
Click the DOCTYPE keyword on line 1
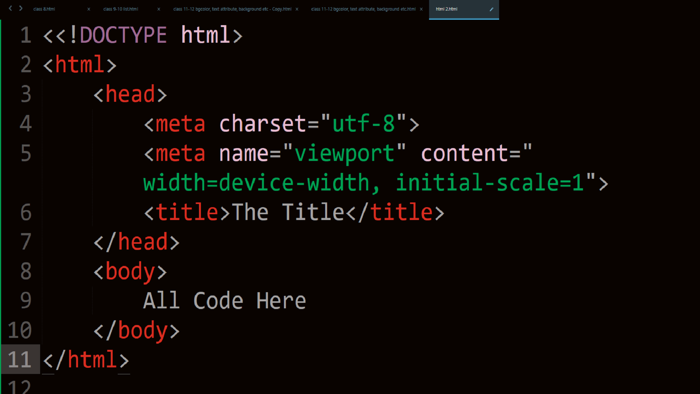[123, 35]
